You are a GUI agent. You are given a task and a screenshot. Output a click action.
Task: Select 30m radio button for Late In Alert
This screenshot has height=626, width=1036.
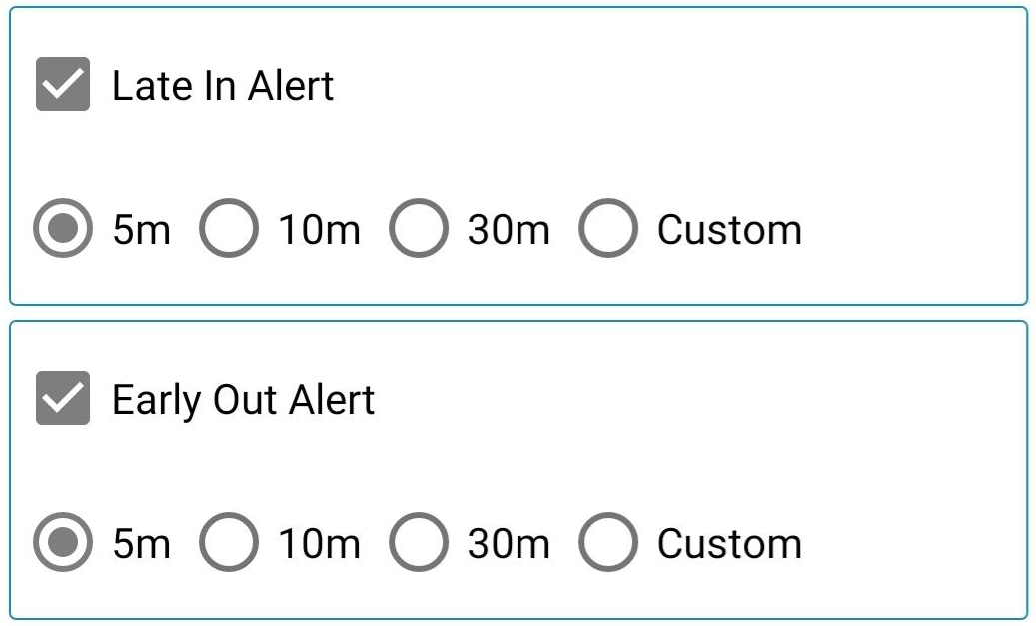[418, 230]
